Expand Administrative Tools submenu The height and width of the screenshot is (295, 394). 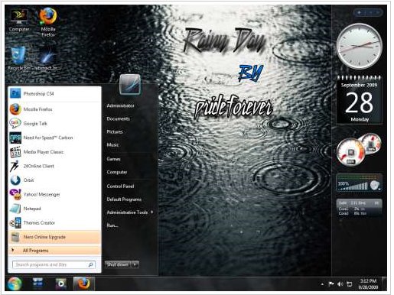pyautogui.click(x=130, y=212)
